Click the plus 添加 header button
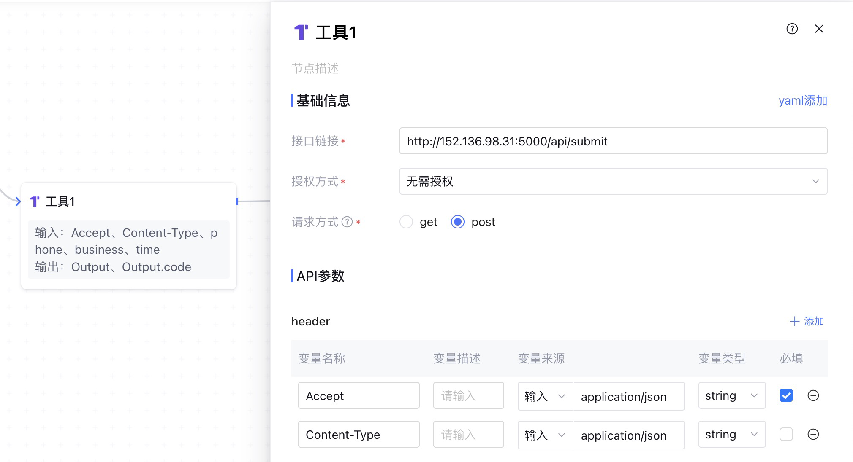 point(807,321)
